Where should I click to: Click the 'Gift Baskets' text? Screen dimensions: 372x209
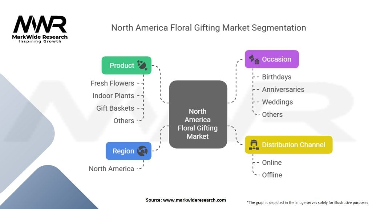pyautogui.click(x=115, y=108)
